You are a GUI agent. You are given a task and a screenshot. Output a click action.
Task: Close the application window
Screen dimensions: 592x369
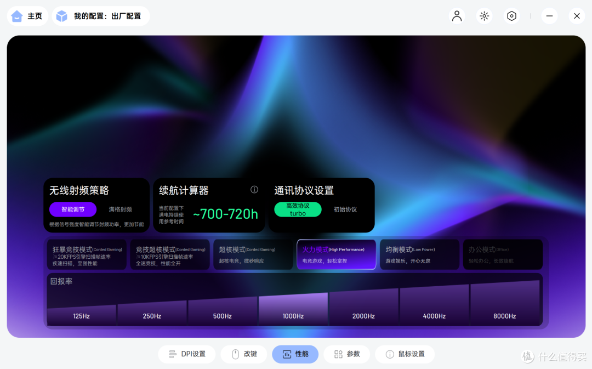click(577, 16)
